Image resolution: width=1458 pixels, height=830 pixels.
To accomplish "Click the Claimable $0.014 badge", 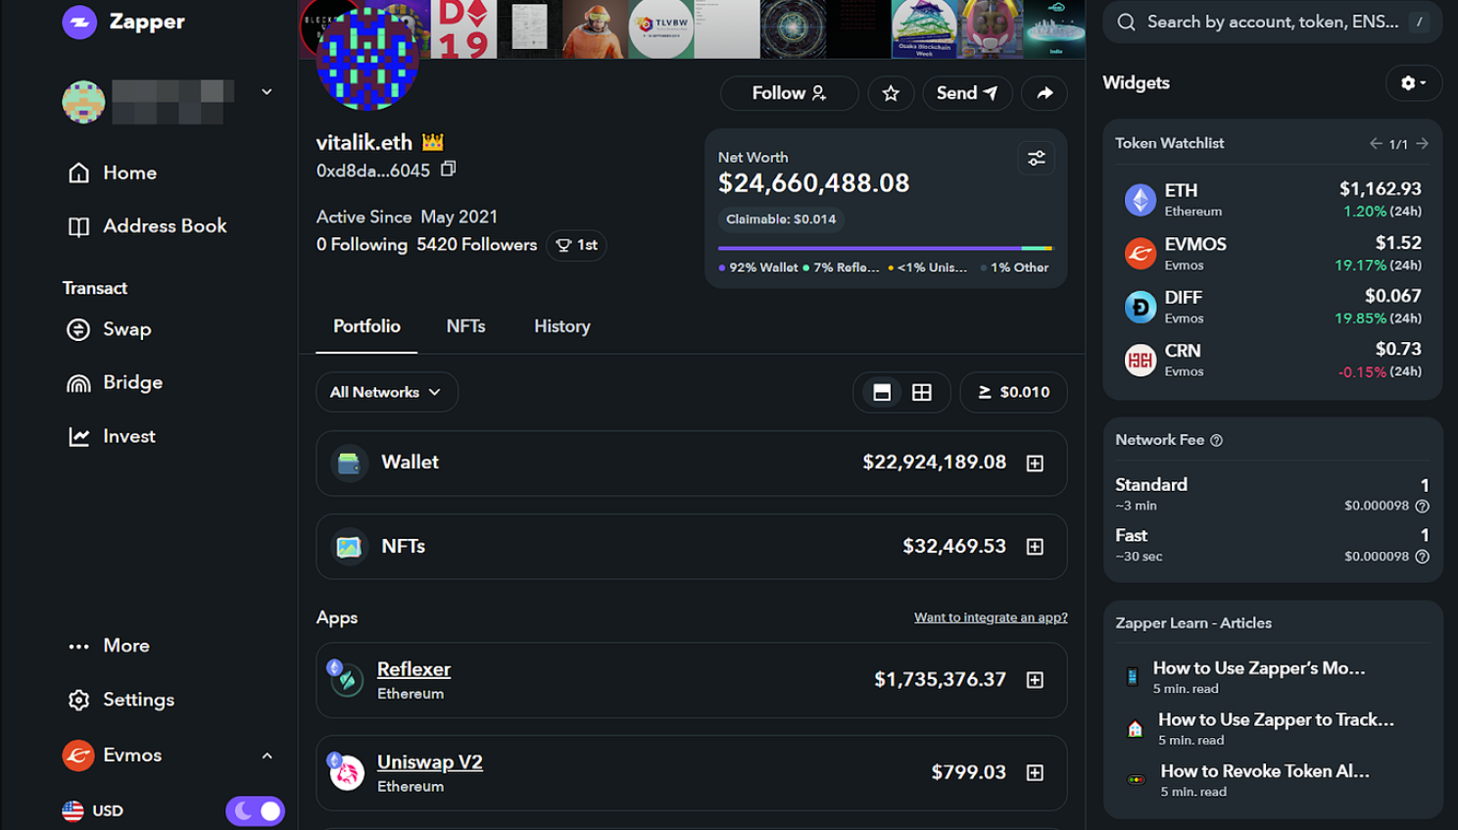I will [781, 220].
